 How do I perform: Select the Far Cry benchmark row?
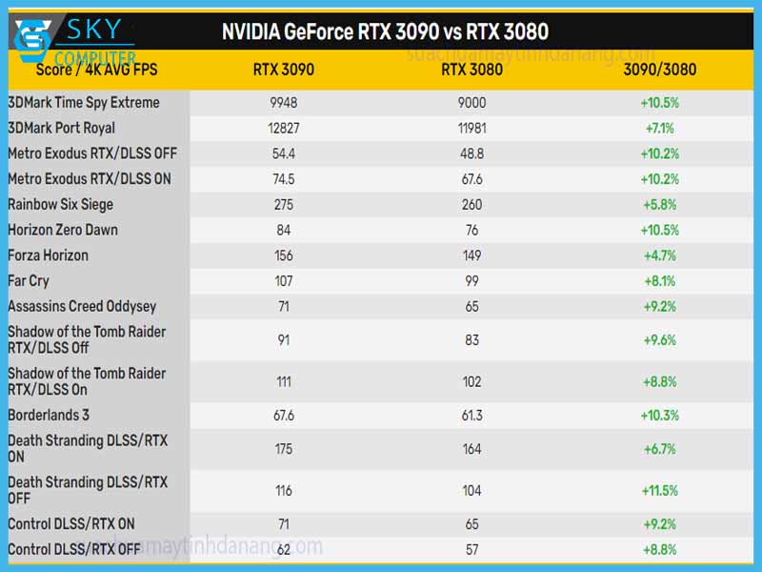[x=30, y=280]
